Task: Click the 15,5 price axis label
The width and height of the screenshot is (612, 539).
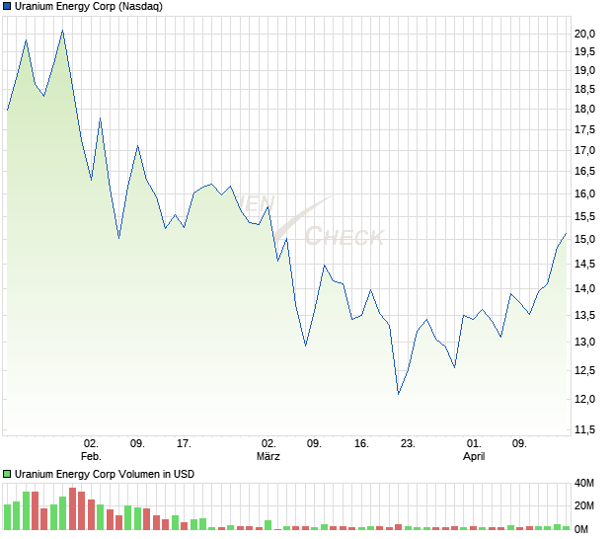Action: click(584, 216)
